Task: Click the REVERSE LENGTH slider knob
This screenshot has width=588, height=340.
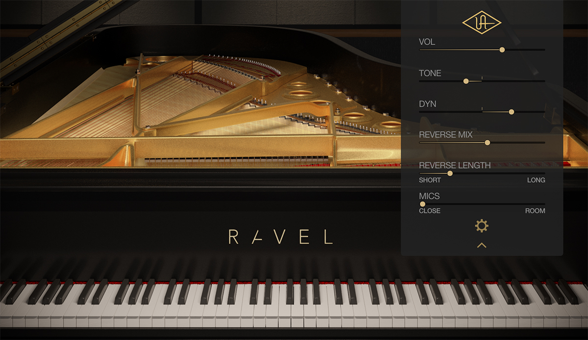Action: pyautogui.click(x=450, y=172)
